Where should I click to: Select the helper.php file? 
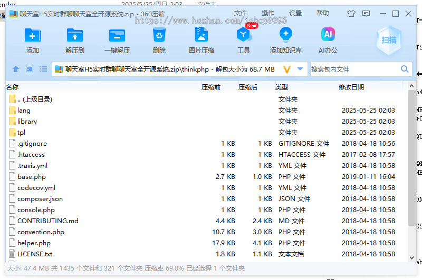[x=206, y=243]
